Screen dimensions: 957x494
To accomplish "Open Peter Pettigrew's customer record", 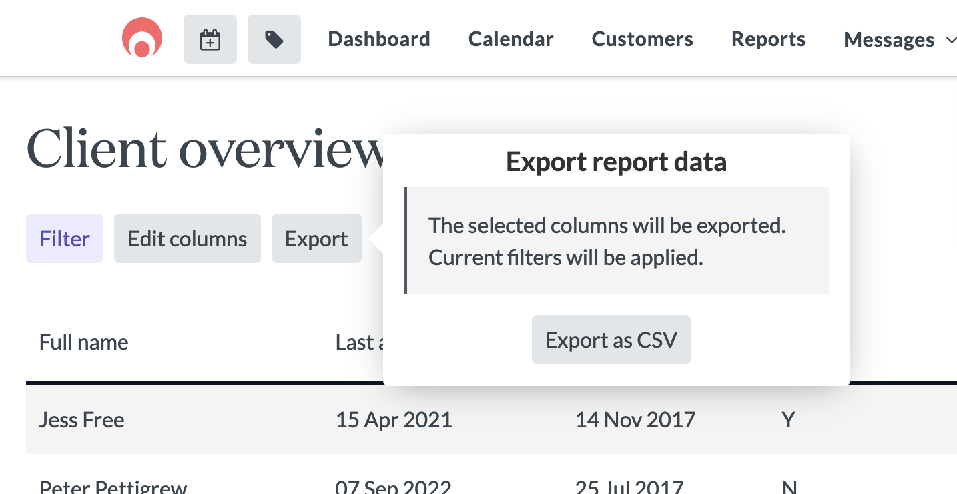I will (113, 486).
